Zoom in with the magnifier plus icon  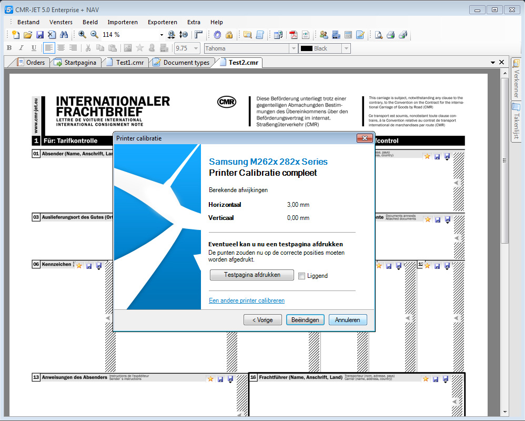click(82, 35)
